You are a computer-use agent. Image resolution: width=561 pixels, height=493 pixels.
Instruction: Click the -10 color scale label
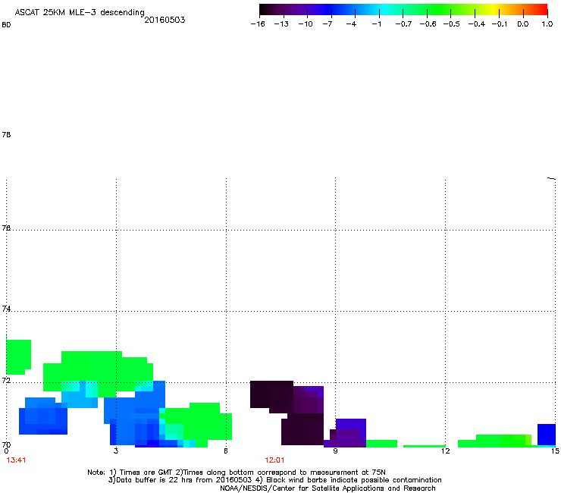click(x=306, y=24)
